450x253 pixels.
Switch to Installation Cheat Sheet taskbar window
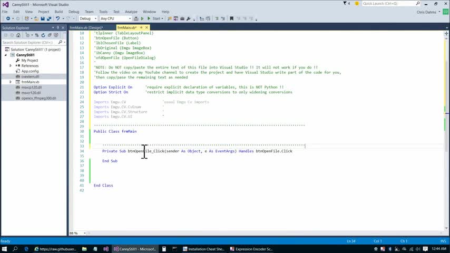click(x=204, y=249)
